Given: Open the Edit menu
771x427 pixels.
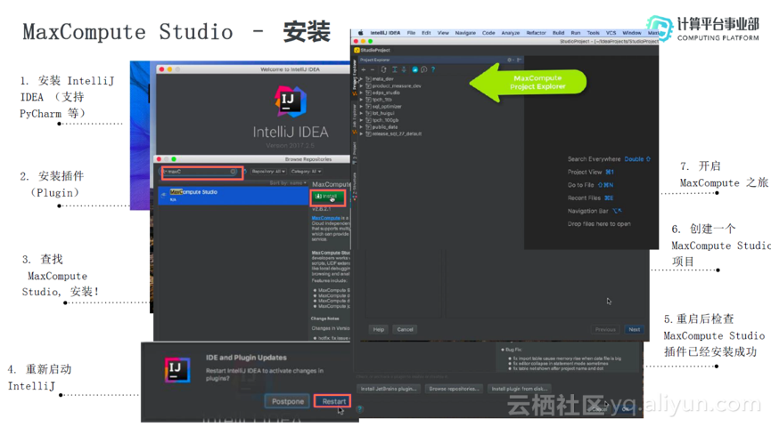Looking at the screenshot, I should click(426, 33).
